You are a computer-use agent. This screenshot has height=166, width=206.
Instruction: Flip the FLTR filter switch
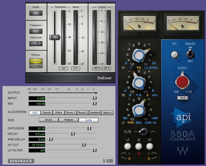pos(144,132)
